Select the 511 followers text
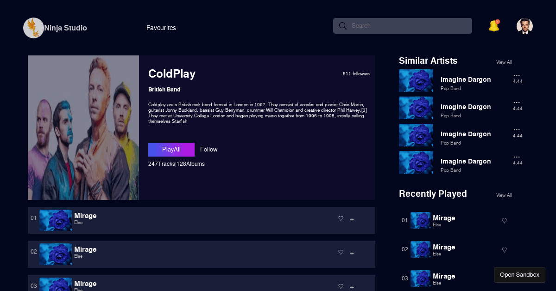Viewport: 556px width, 291px height. [x=356, y=74]
